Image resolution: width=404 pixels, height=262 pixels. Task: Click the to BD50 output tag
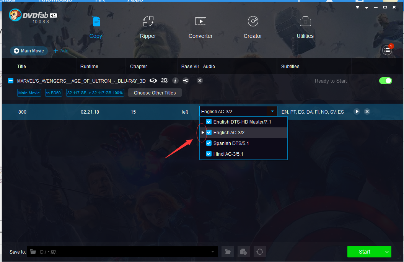pyautogui.click(x=54, y=93)
